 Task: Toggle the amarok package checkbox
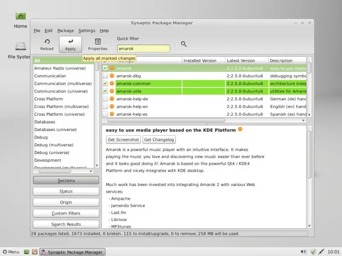(x=105, y=68)
